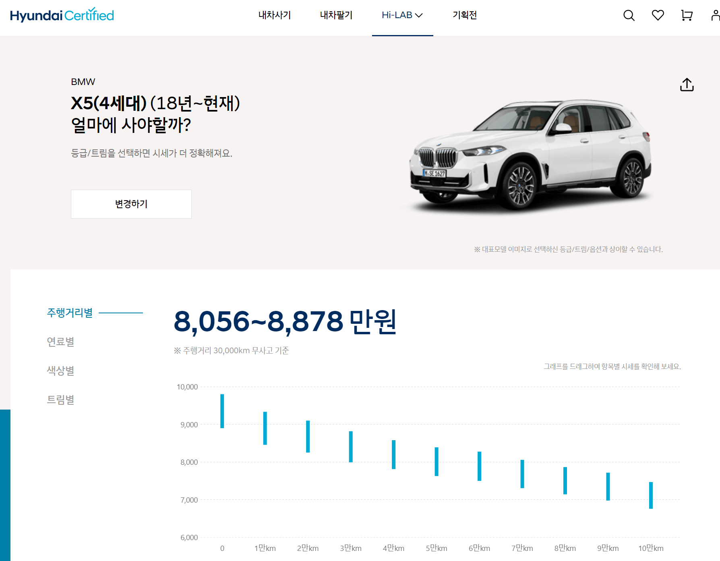Viewport: 720px width, 561px height.
Task: Click the BMW brand label
Action: pos(83,82)
